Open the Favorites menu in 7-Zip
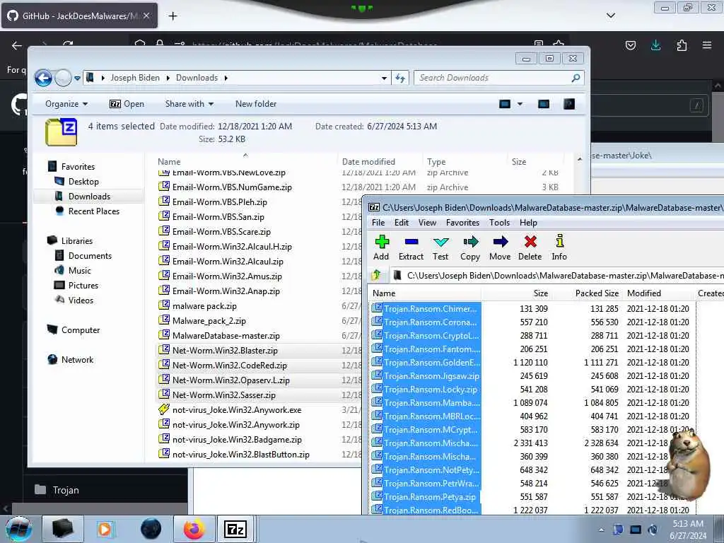Image resolution: width=724 pixels, height=543 pixels. pos(462,223)
